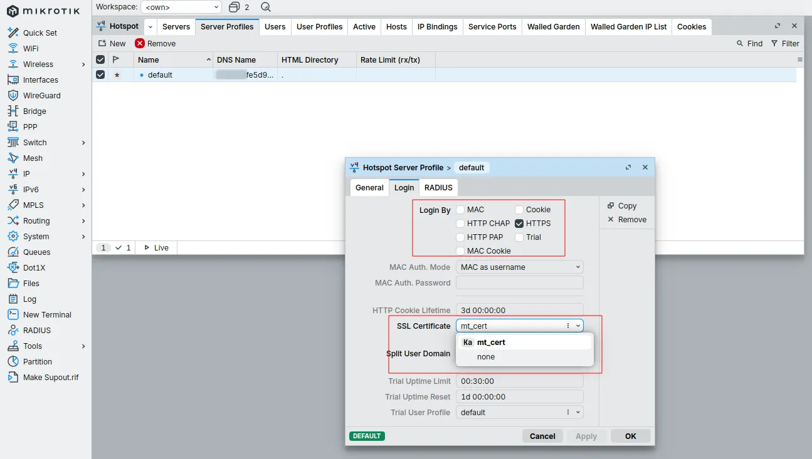
Task: Switch to the General tab in the dialog
Action: (x=369, y=188)
